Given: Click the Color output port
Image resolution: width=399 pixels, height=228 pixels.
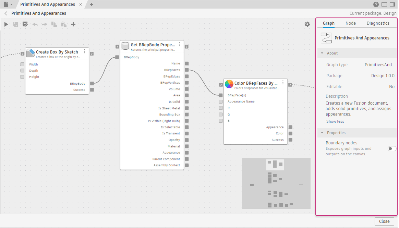Looking at the screenshot, I should [x=290, y=133].
